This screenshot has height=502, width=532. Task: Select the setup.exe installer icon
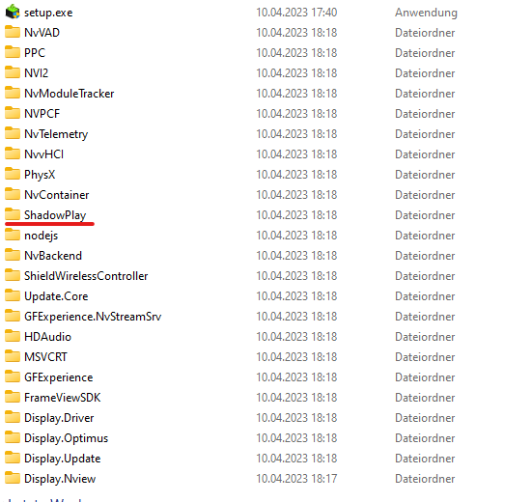tap(13, 12)
